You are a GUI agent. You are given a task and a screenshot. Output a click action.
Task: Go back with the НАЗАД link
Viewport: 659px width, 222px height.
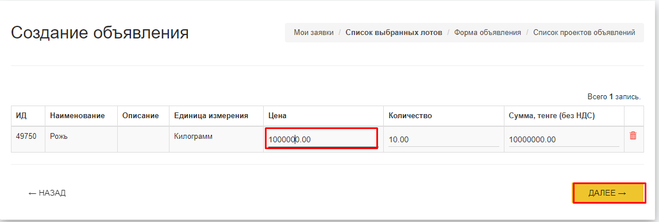(x=47, y=193)
